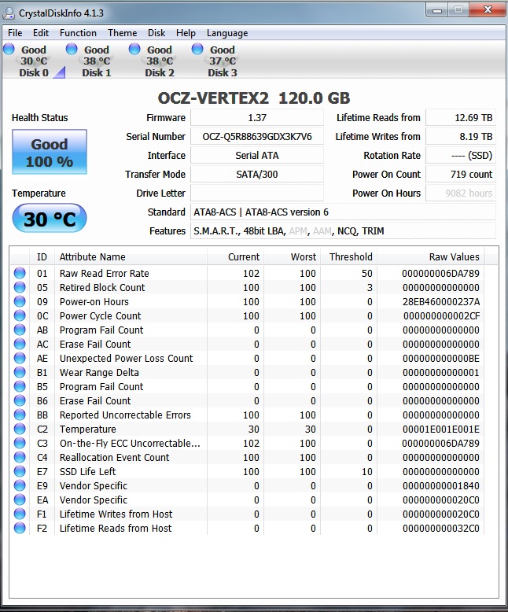Click status orb for B5 Program Fail Count

pos(20,386)
